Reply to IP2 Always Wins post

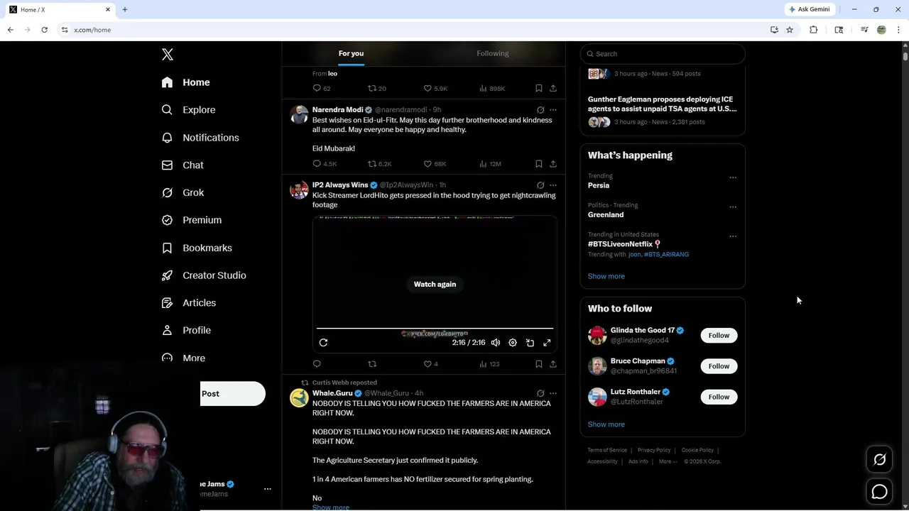click(317, 364)
